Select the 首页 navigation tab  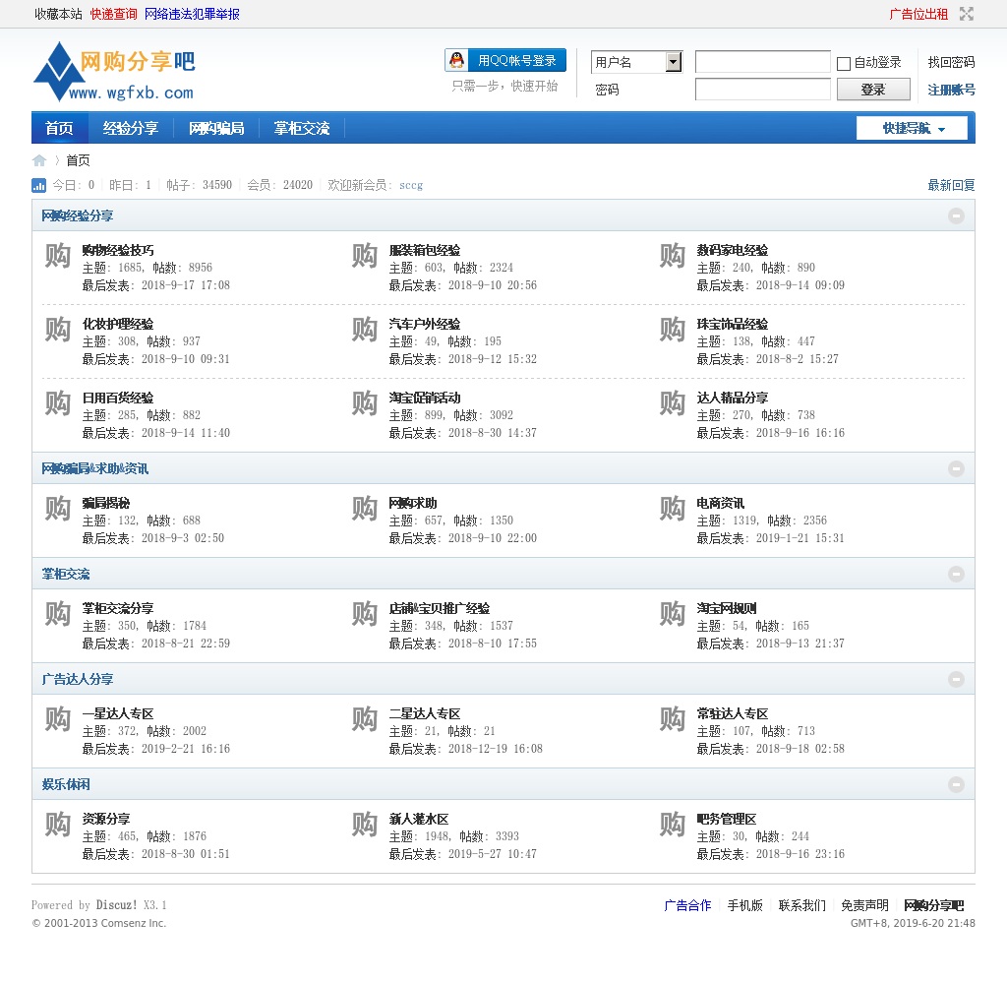coord(60,128)
